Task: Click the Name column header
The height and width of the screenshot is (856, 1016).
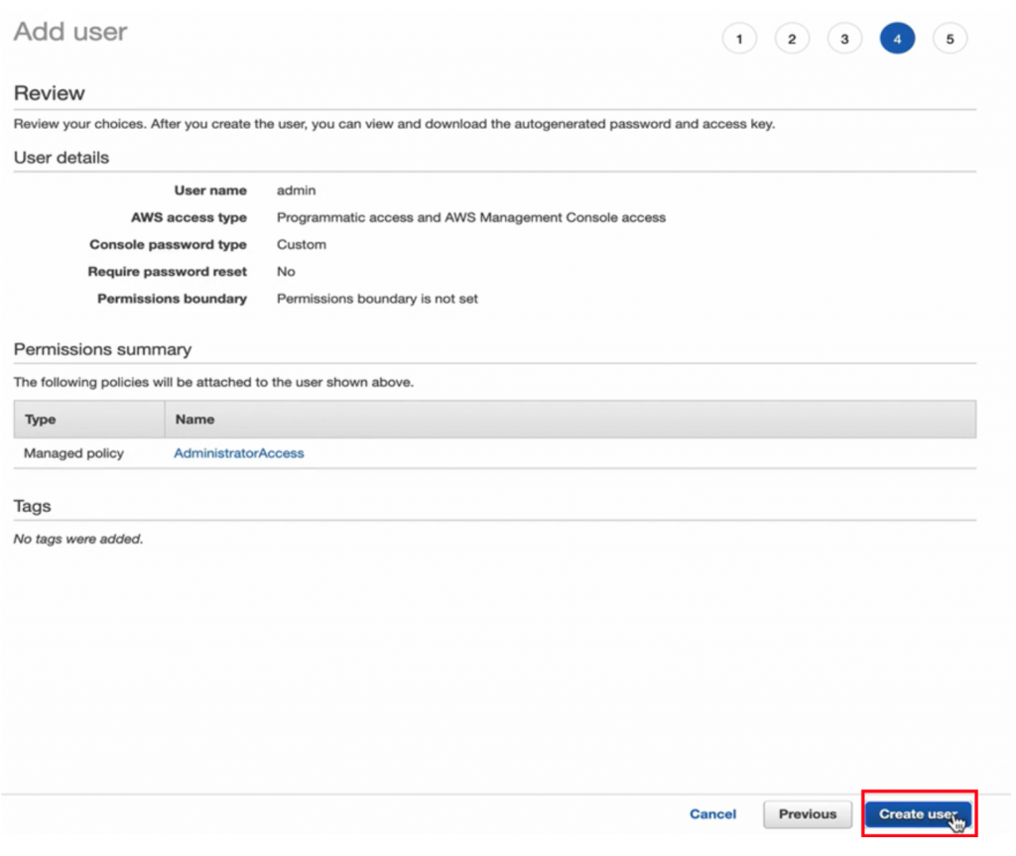Action: point(571,420)
